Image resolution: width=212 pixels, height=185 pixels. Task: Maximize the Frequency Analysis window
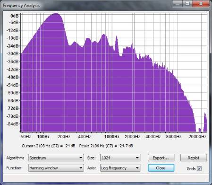[187, 4]
